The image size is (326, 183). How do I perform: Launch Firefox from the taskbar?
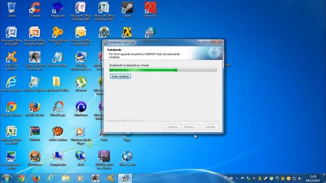pos(36,178)
